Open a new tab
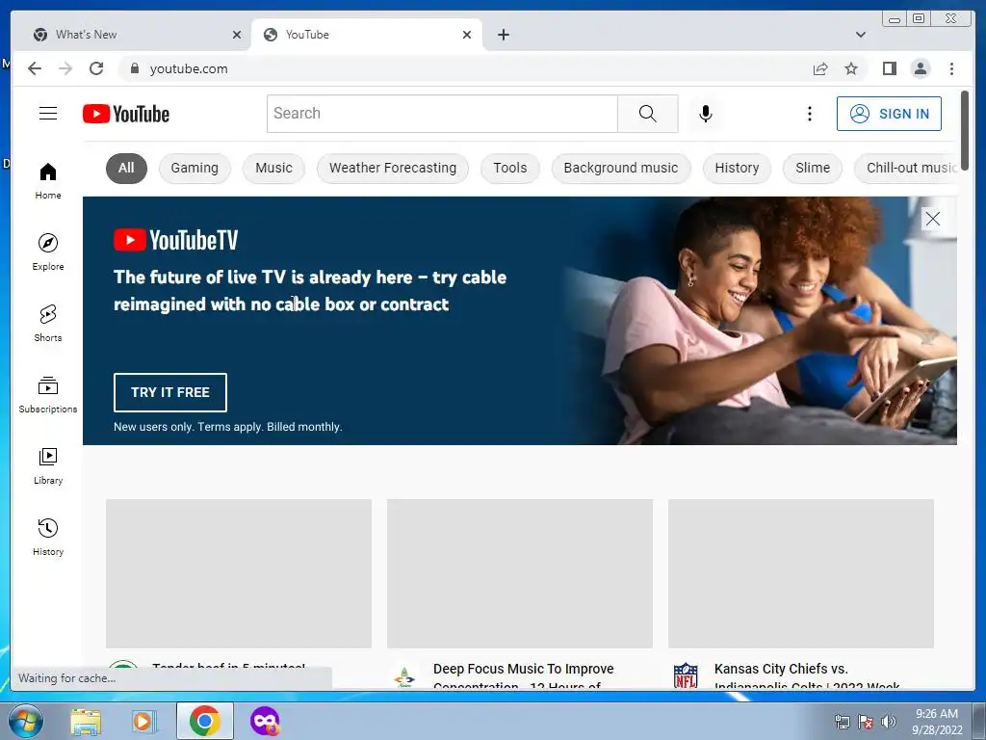 coord(503,35)
